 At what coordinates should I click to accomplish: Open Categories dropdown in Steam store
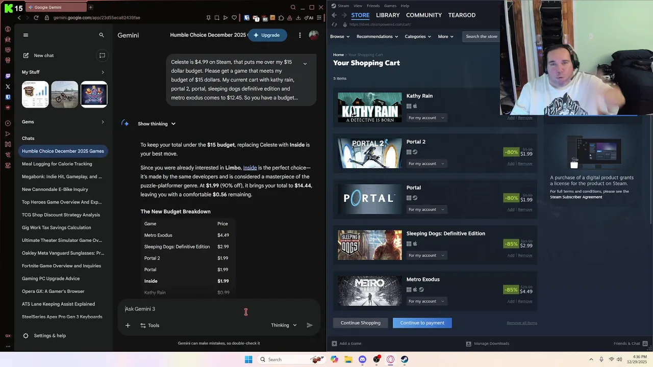coord(418,37)
